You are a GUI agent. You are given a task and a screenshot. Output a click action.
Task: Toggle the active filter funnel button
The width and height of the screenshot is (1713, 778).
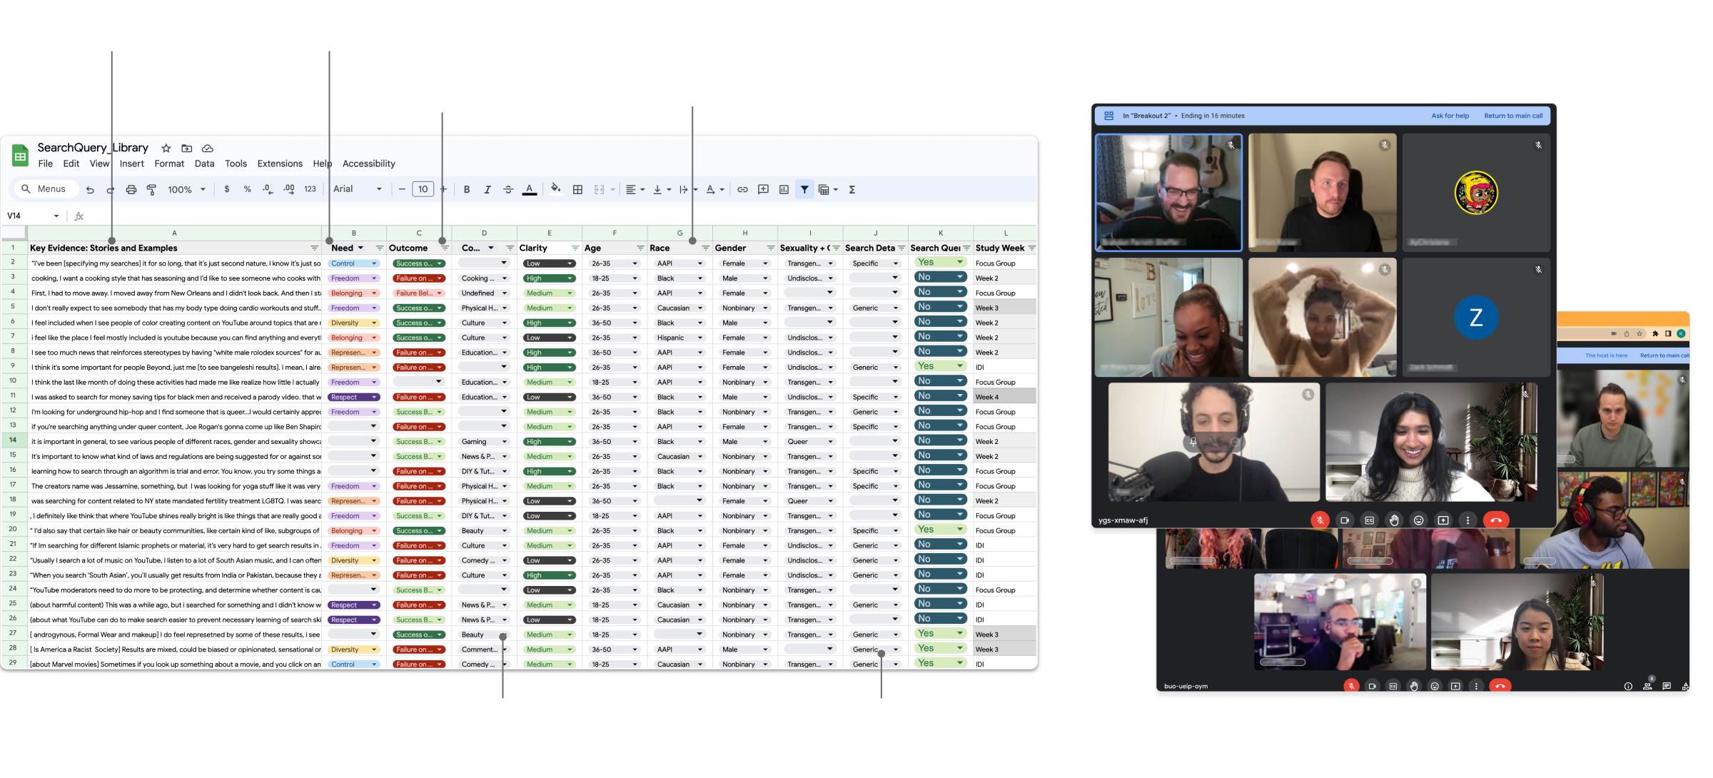[x=804, y=190]
